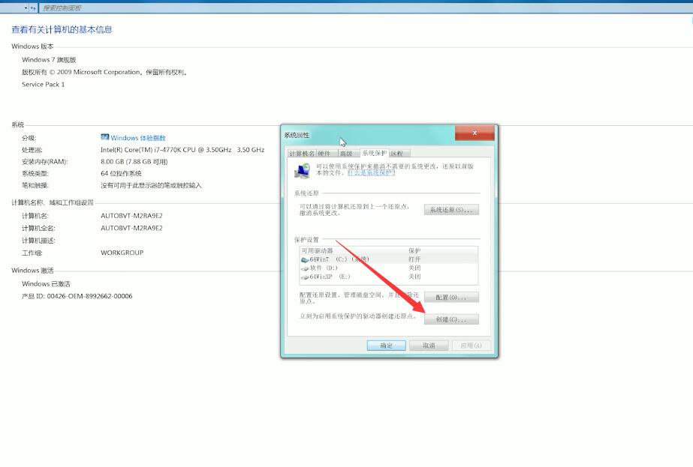Click the address bar refresh arrows icon
This screenshot has height=467, width=693.
click(x=33, y=8)
